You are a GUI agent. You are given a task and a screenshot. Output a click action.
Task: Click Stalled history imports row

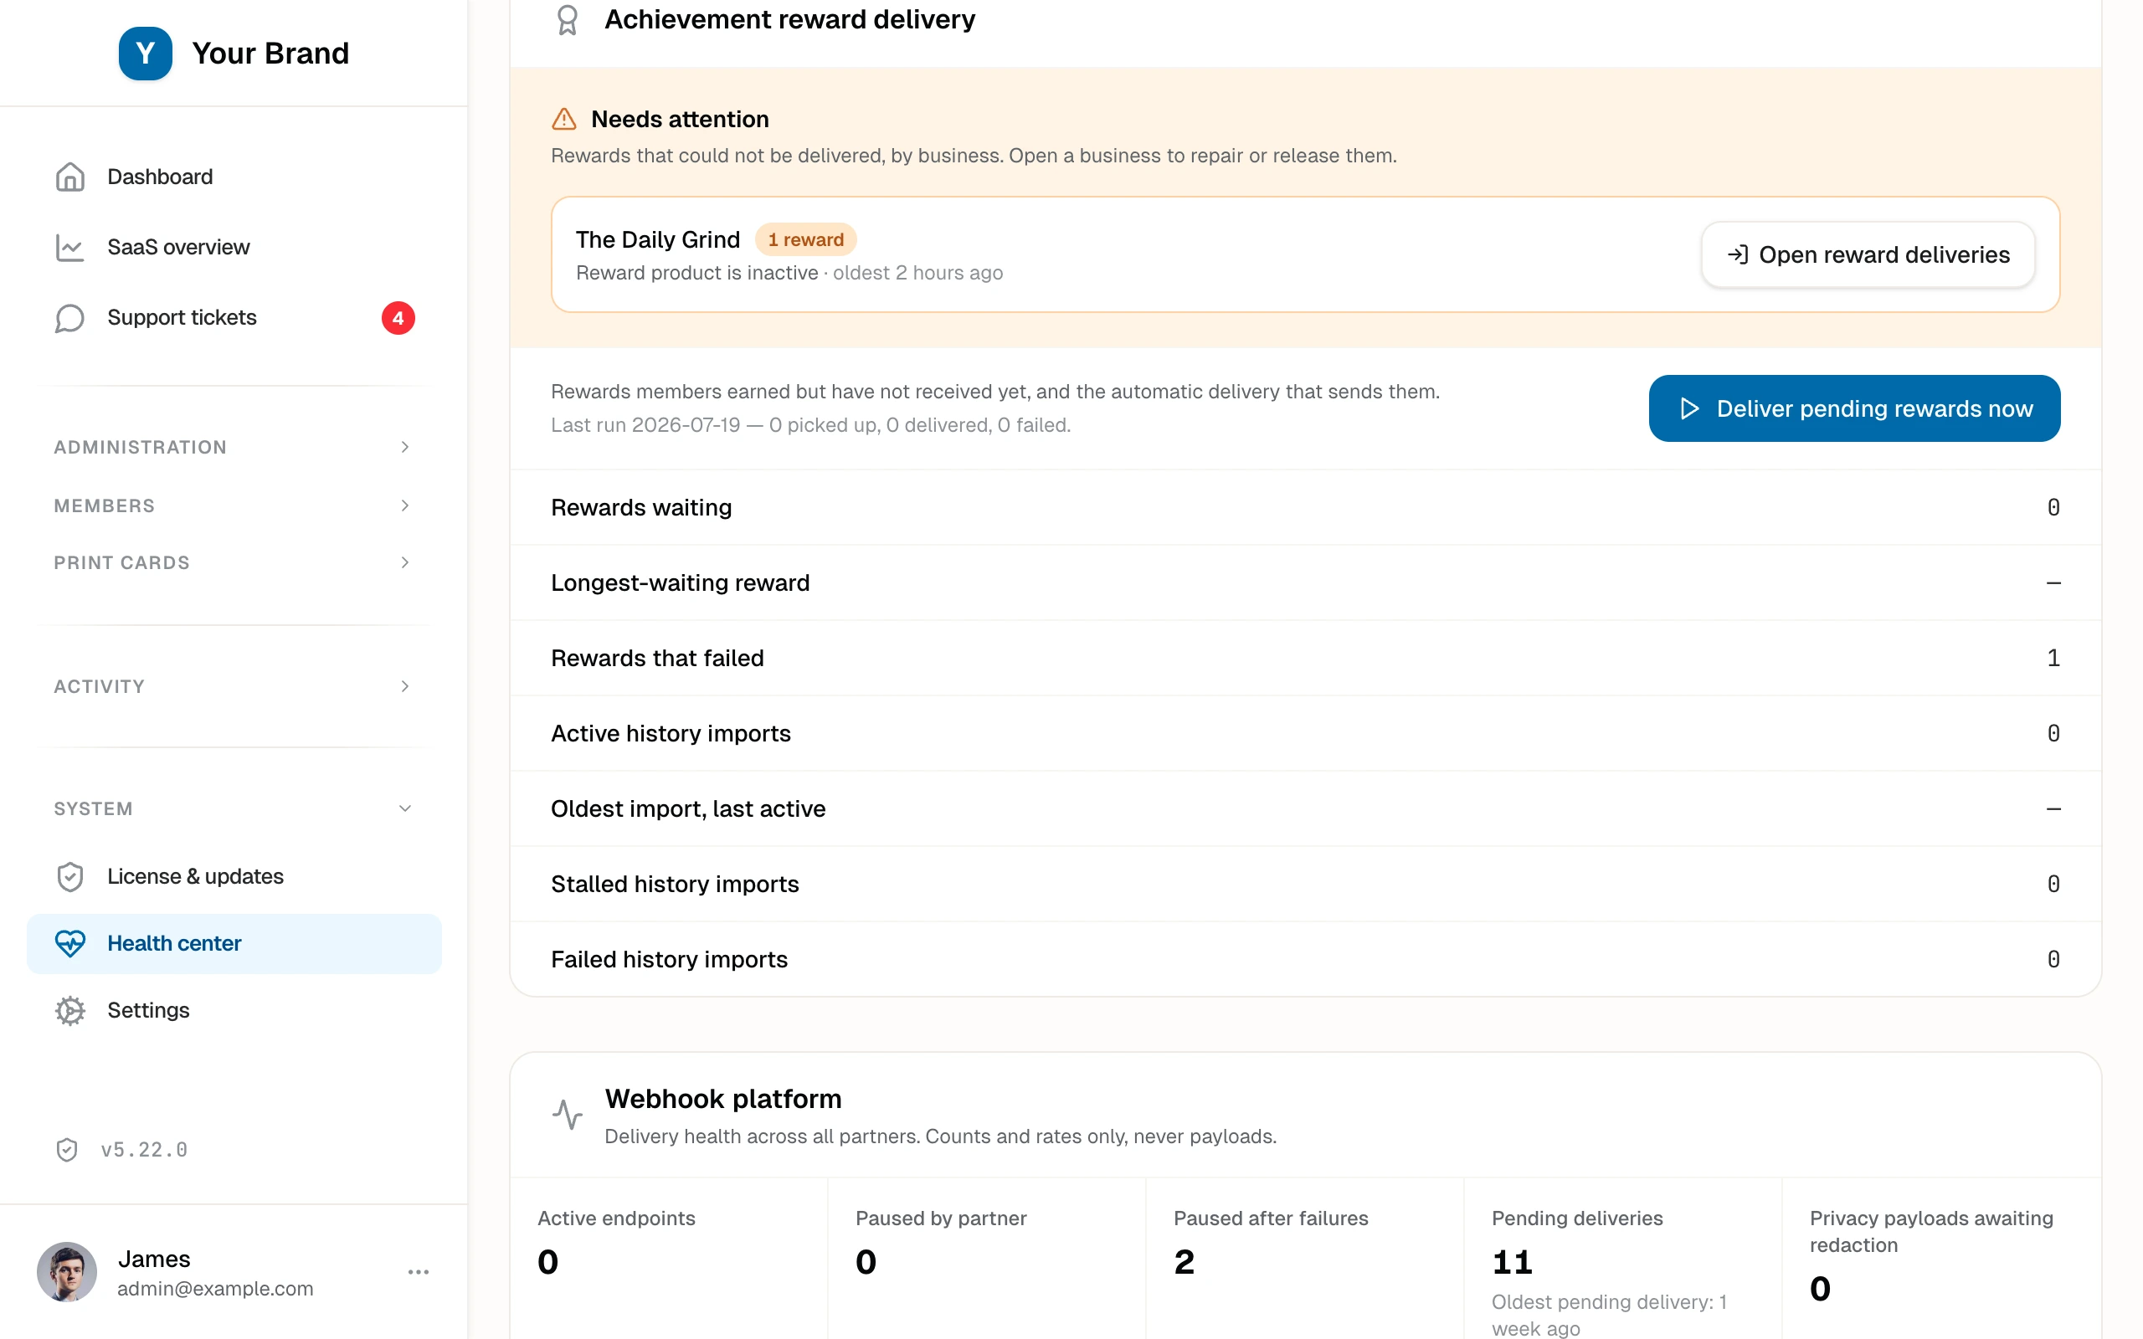coord(1305,884)
